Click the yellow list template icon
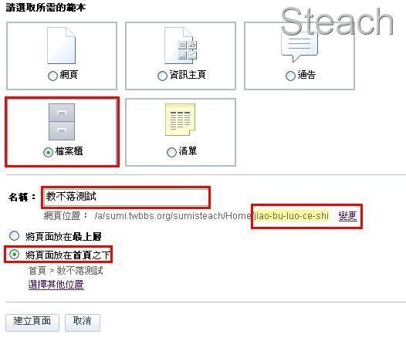Screen dimensions: 406x358 pos(180,120)
